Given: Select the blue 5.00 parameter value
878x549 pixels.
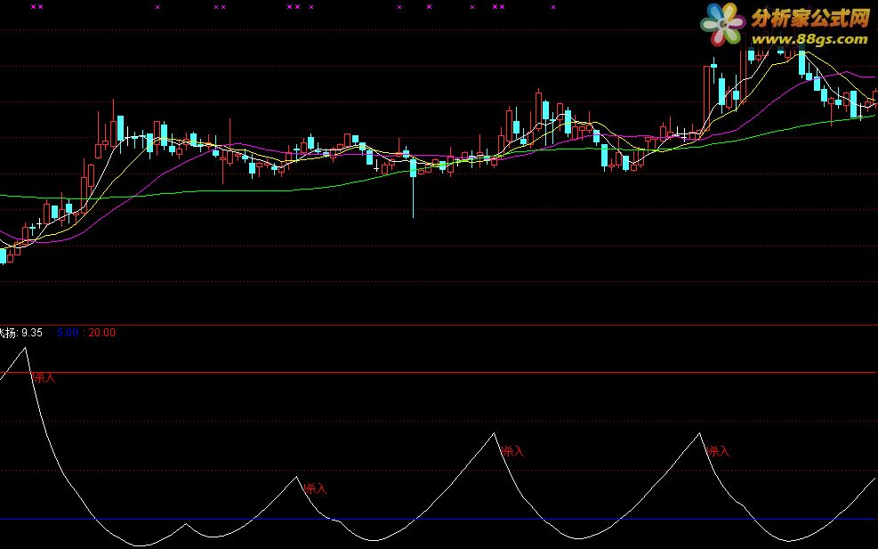Looking at the screenshot, I should [x=68, y=332].
